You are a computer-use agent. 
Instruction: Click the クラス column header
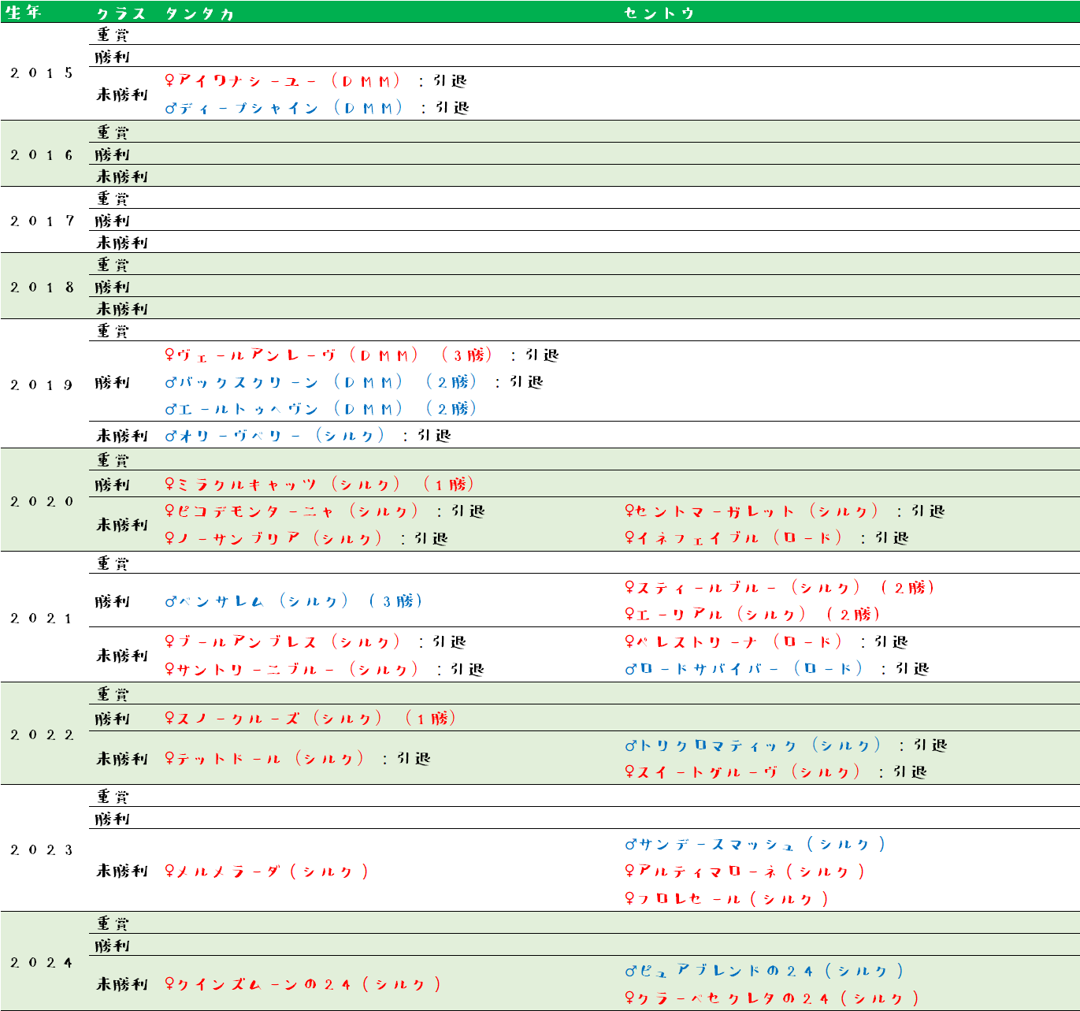pos(121,13)
